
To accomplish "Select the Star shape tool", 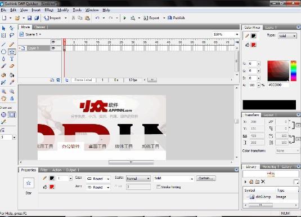I will tap(12, 52).
